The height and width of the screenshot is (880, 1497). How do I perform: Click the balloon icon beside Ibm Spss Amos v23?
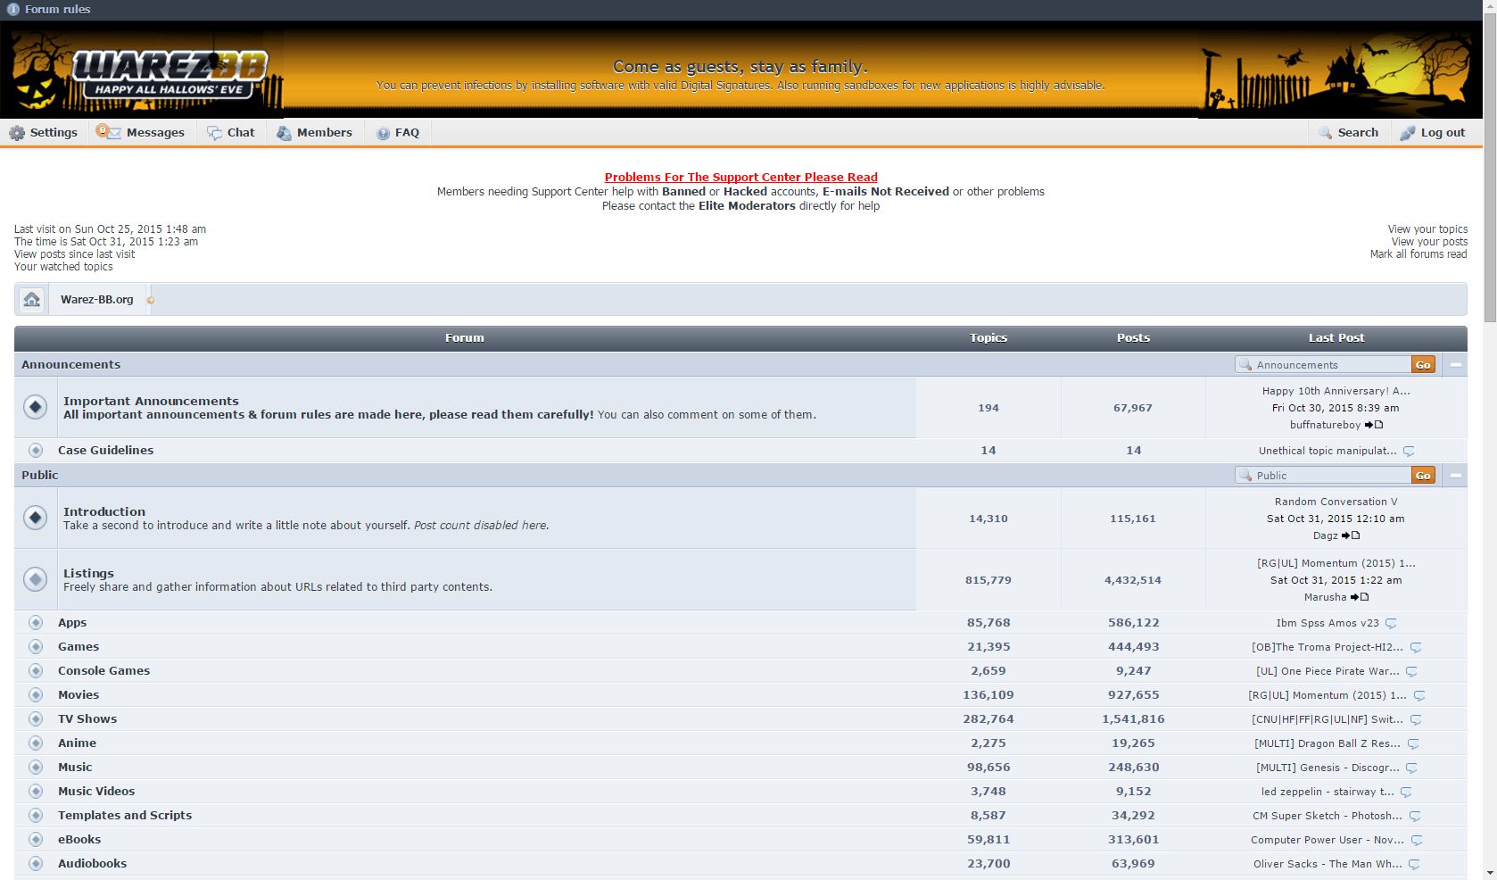click(1392, 623)
